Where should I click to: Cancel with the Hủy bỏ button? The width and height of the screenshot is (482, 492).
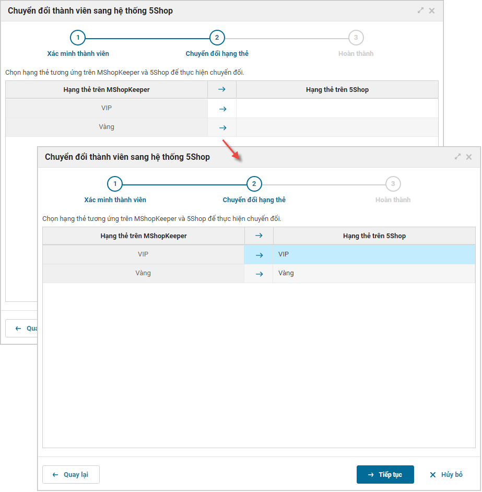point(446,474)
